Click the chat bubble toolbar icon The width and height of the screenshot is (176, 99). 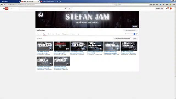tap(167, 5)
